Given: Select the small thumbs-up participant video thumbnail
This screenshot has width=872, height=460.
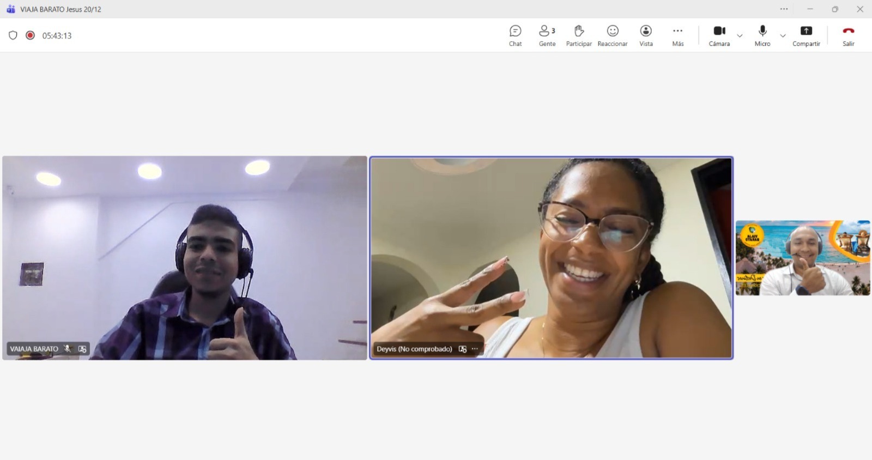Looking at the screenshot, I should pyautogui.click(x=802, y=258).
